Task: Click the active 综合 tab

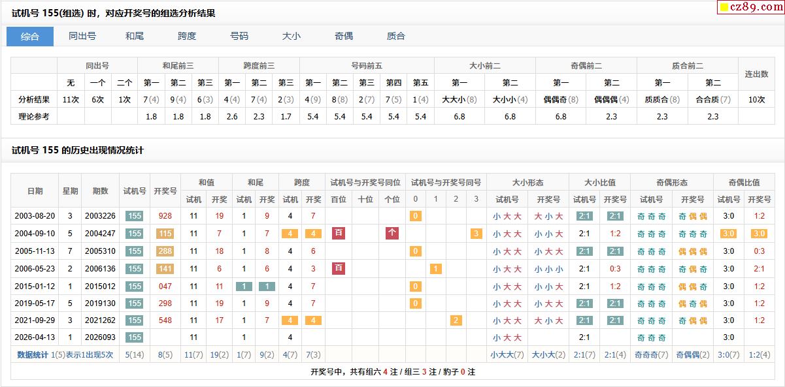Action: [x=30, y=37]
